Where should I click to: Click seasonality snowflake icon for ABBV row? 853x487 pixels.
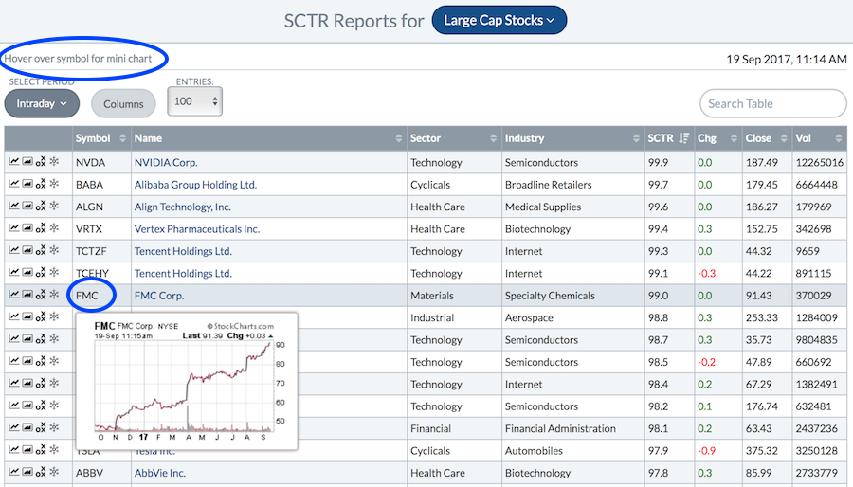click(54, 472)
